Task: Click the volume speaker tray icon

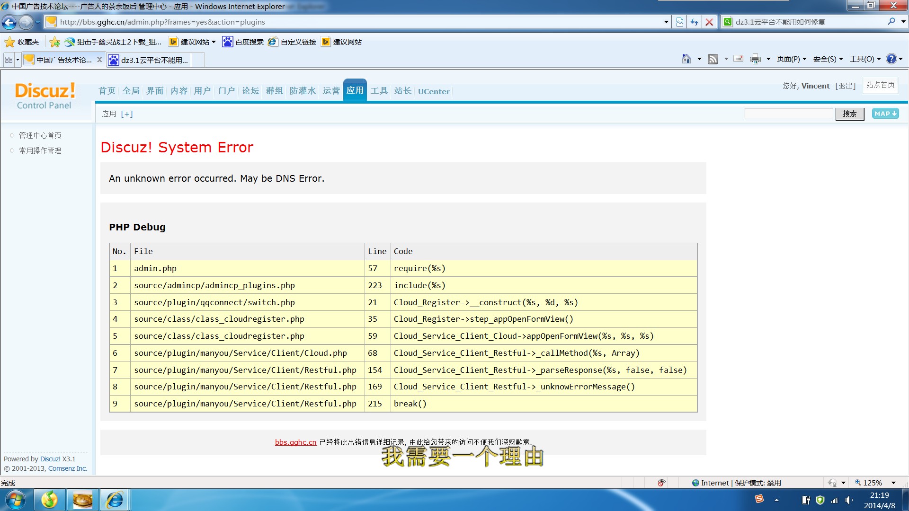Action: (x=849, y=500)
